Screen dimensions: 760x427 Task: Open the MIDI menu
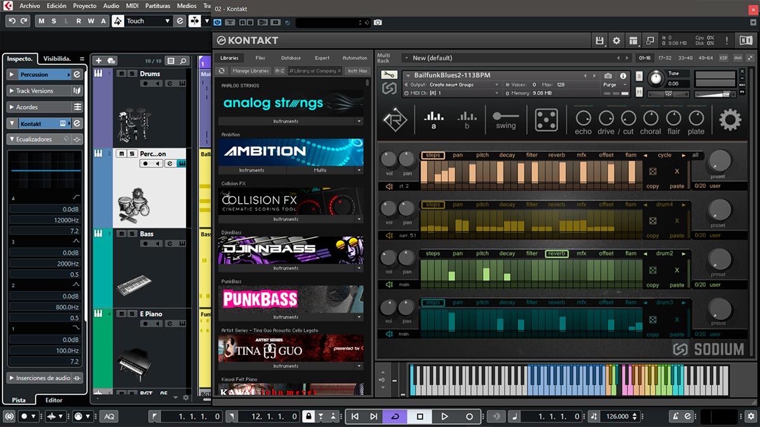pos(132,6)
